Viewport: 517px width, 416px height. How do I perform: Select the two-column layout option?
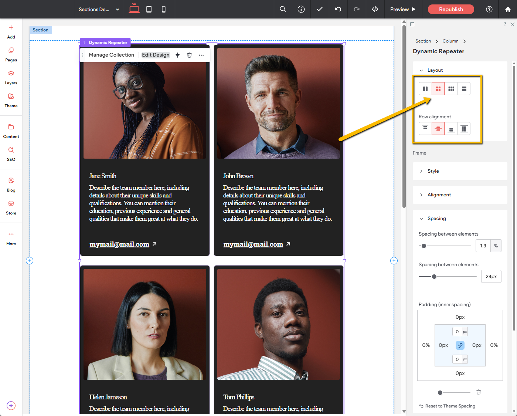(425, 89)
